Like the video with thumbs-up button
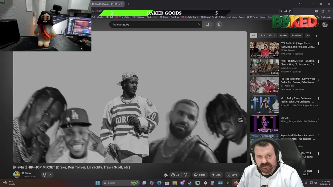The height and width of the screenshot is (187, 333). pyautogui.click(x=175, y=175)
